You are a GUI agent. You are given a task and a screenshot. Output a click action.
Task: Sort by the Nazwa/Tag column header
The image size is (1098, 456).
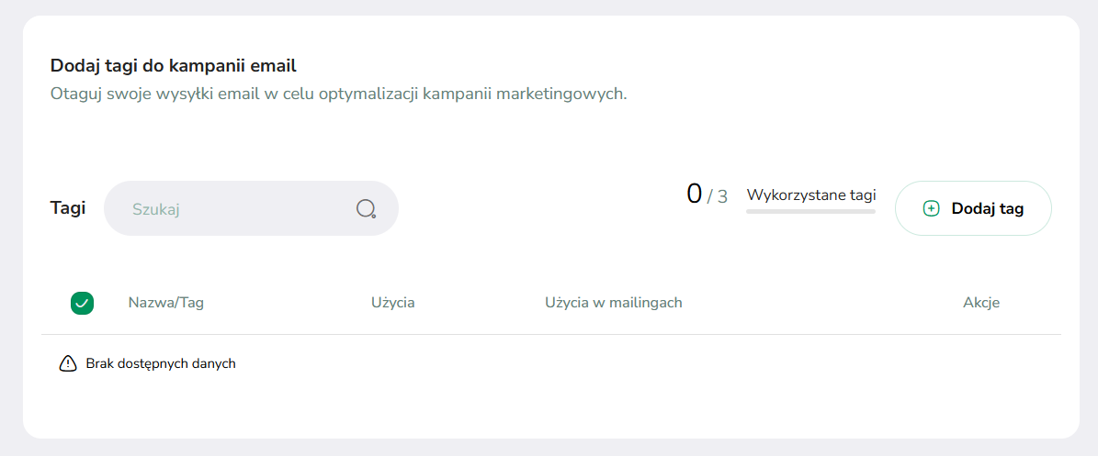166,303
